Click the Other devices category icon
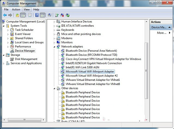 58,88
